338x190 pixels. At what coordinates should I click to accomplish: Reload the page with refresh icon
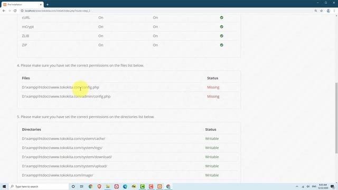pos(15,11)
